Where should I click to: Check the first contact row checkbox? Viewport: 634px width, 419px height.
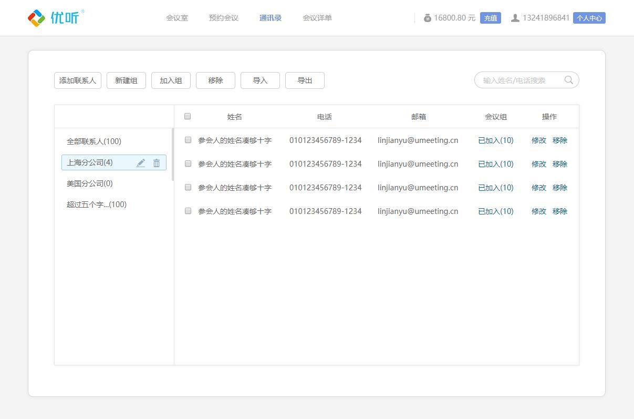click(188, 140)
